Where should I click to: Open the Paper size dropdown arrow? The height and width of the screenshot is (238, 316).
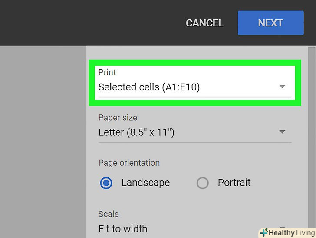(x=282, y=132)
